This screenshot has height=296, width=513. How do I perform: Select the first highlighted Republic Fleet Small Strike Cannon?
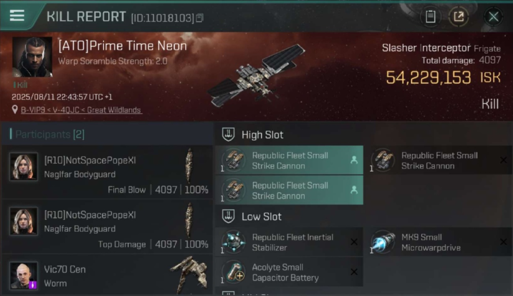[x=289, y=160]
